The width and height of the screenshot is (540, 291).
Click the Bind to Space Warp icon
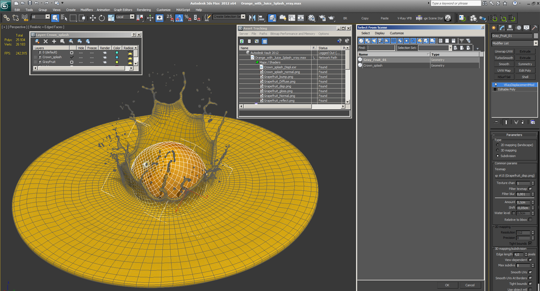25,17
